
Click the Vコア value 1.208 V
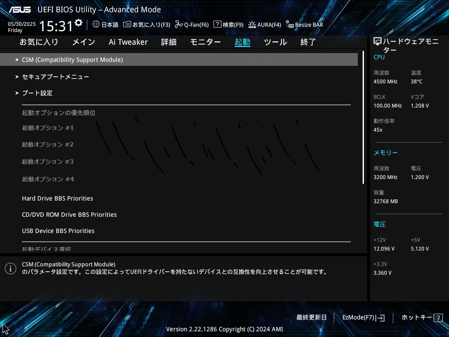click(x=420, y=106)
